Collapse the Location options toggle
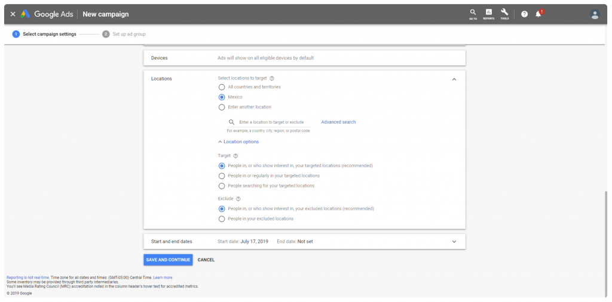 click(238, 142)
